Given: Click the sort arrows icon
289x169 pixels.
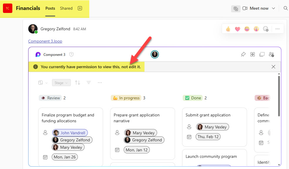Looking at the screenshot, I should 78,83.
